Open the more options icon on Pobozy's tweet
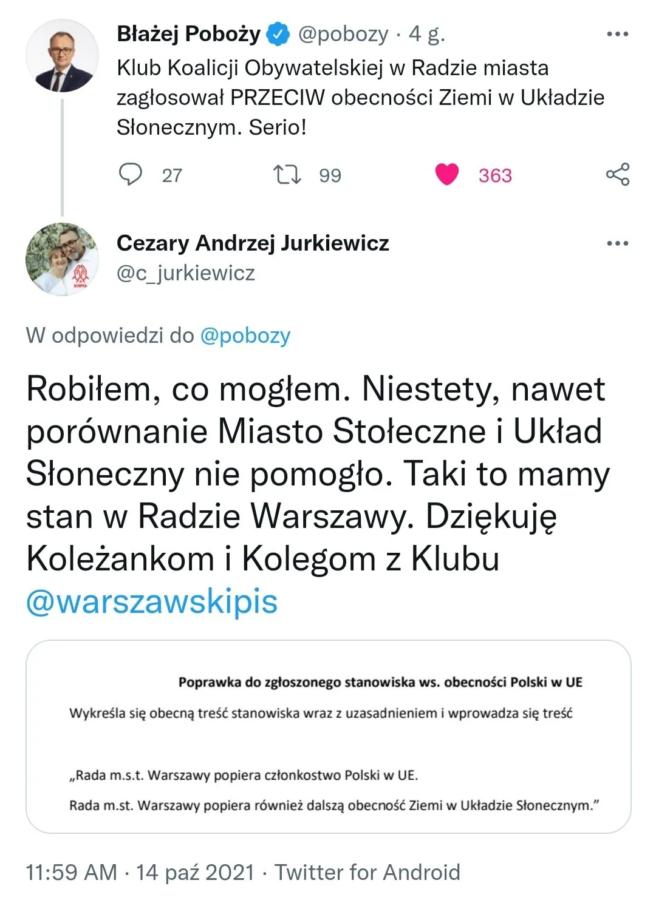Screen dimensions: 656x903 point(618,35)
